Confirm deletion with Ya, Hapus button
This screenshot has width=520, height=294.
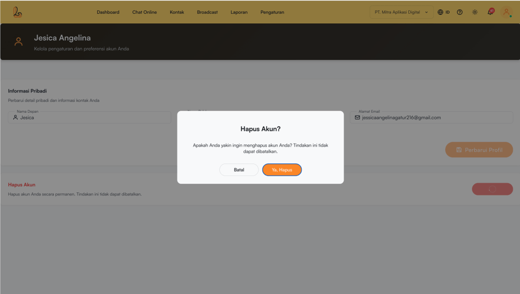click(282, 170)
